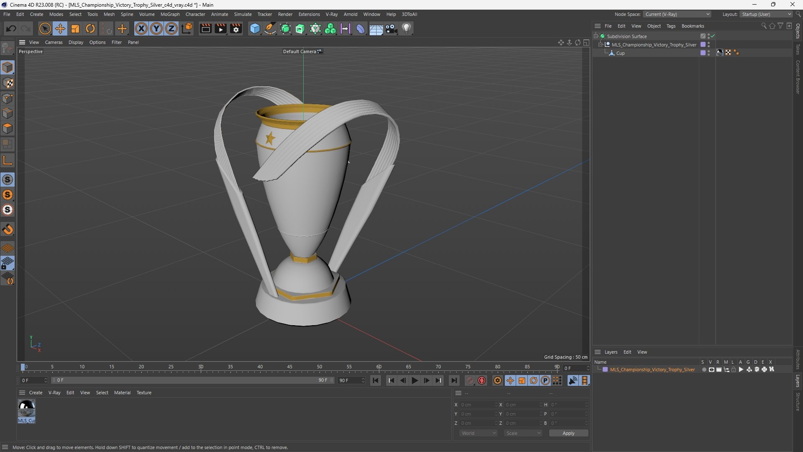Open Edit Render Settings

[x=236, y=28]
